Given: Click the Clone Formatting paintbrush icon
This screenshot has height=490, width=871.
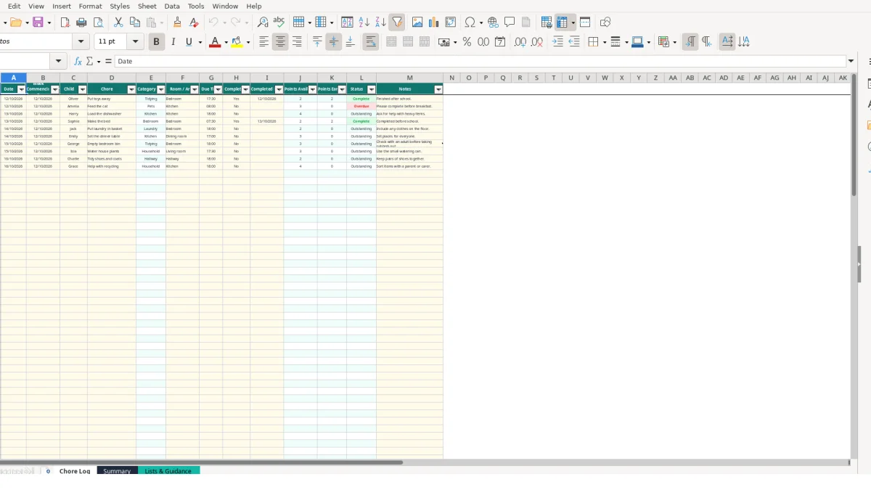Looking at the screenshot, I should (x=177, y=23).
